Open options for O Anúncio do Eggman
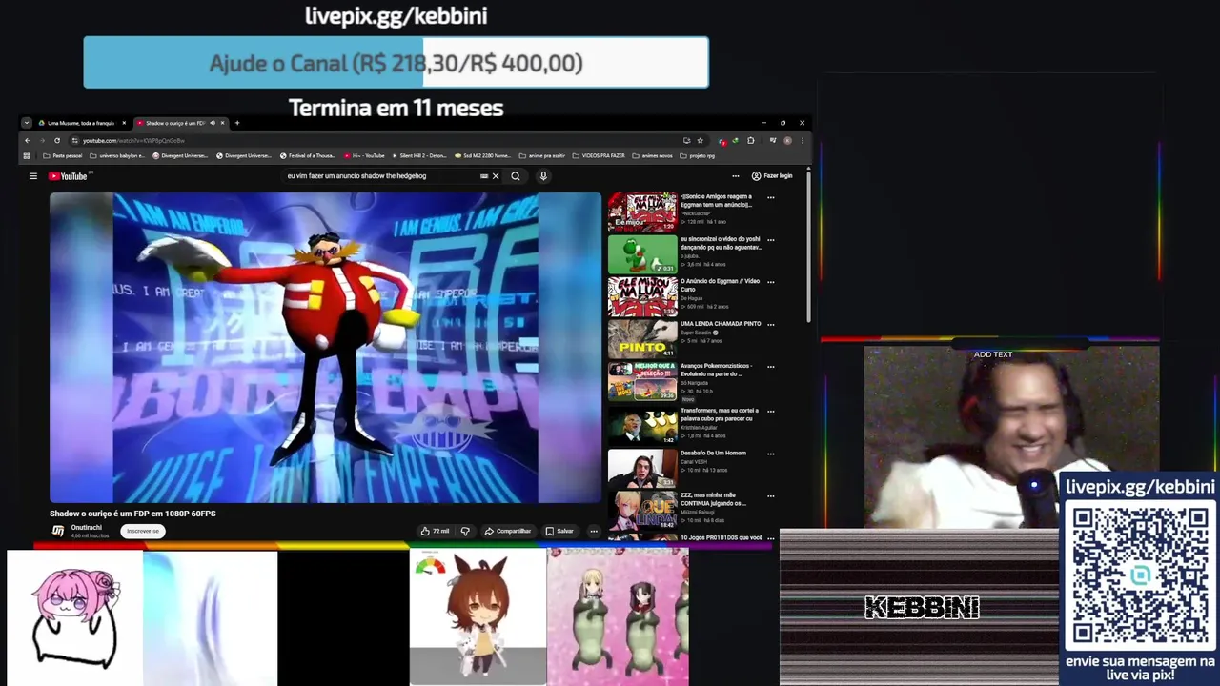This screenshot has width=1220, height=686. click(771, 282)
